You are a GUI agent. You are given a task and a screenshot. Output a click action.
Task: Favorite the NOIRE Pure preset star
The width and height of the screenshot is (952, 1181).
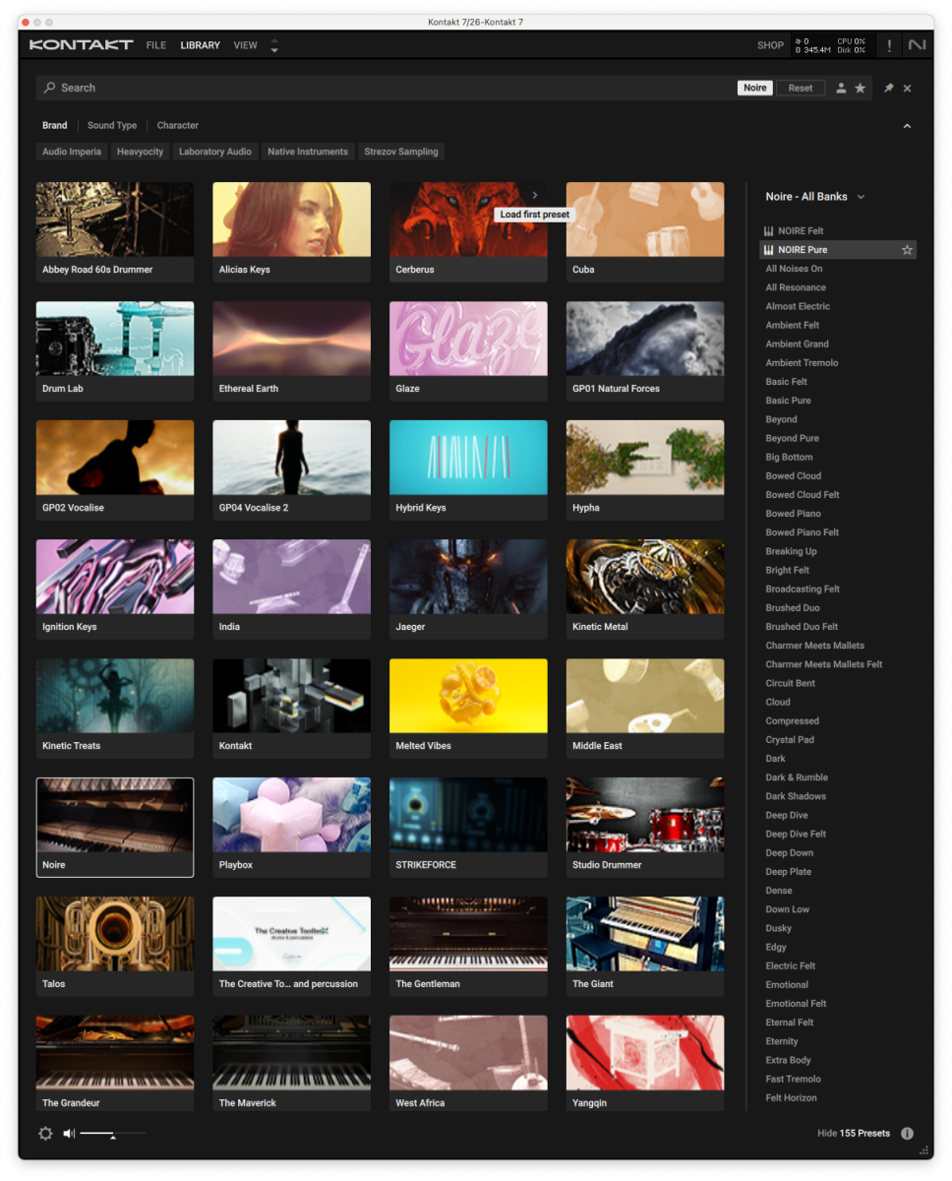coord(907,250)
